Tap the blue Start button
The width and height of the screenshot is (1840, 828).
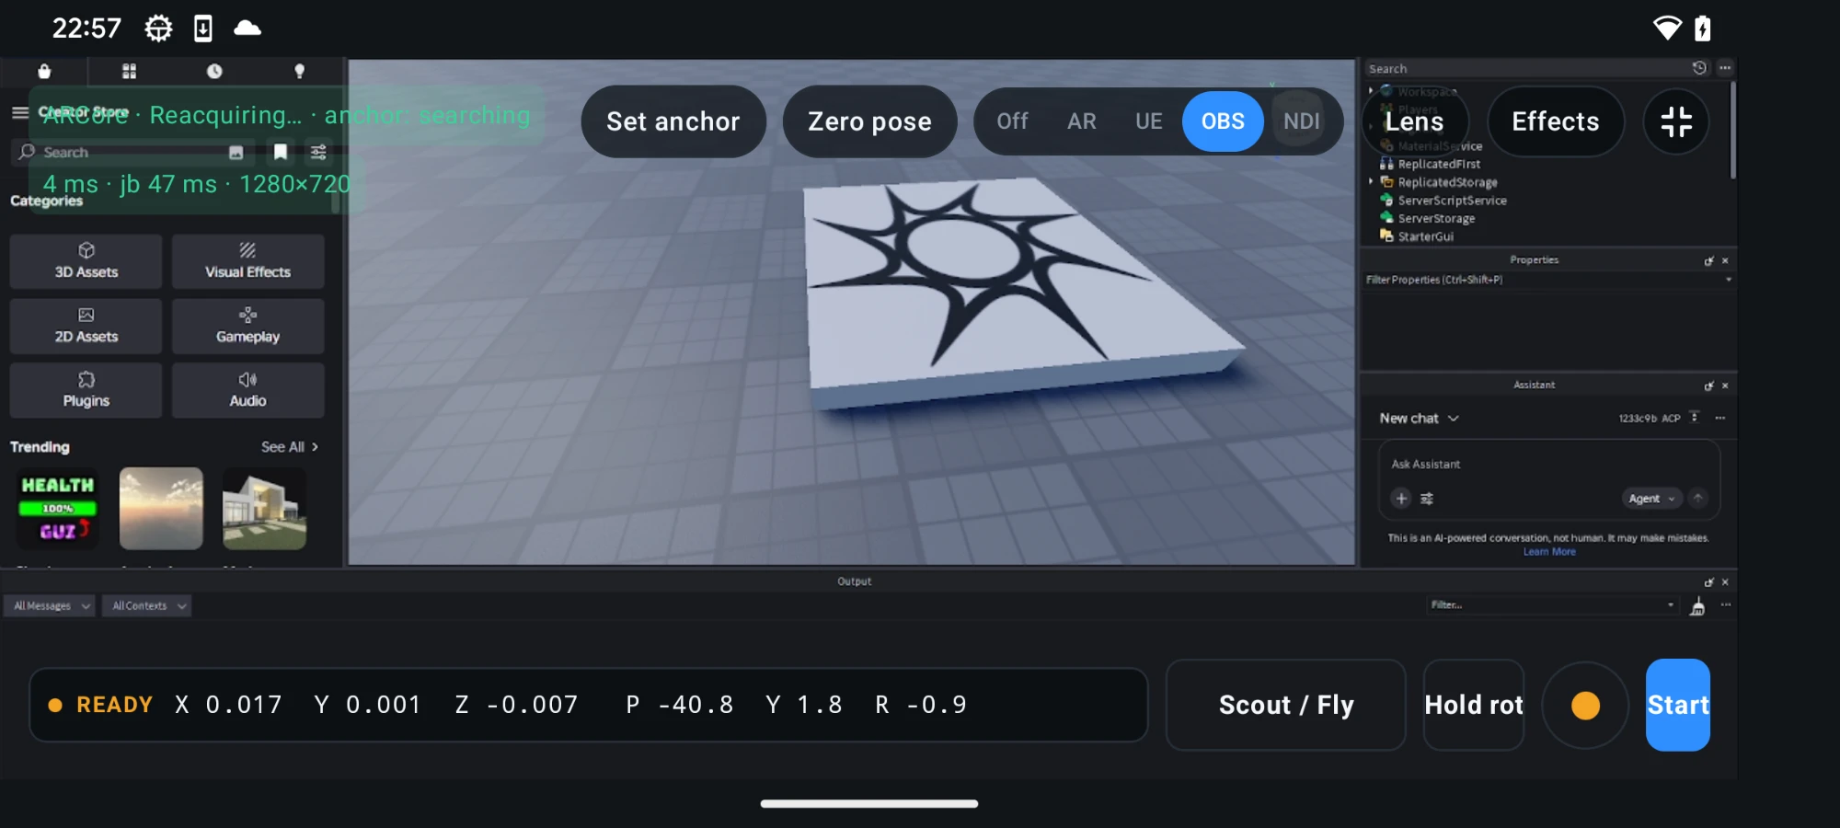point(1678,705)
